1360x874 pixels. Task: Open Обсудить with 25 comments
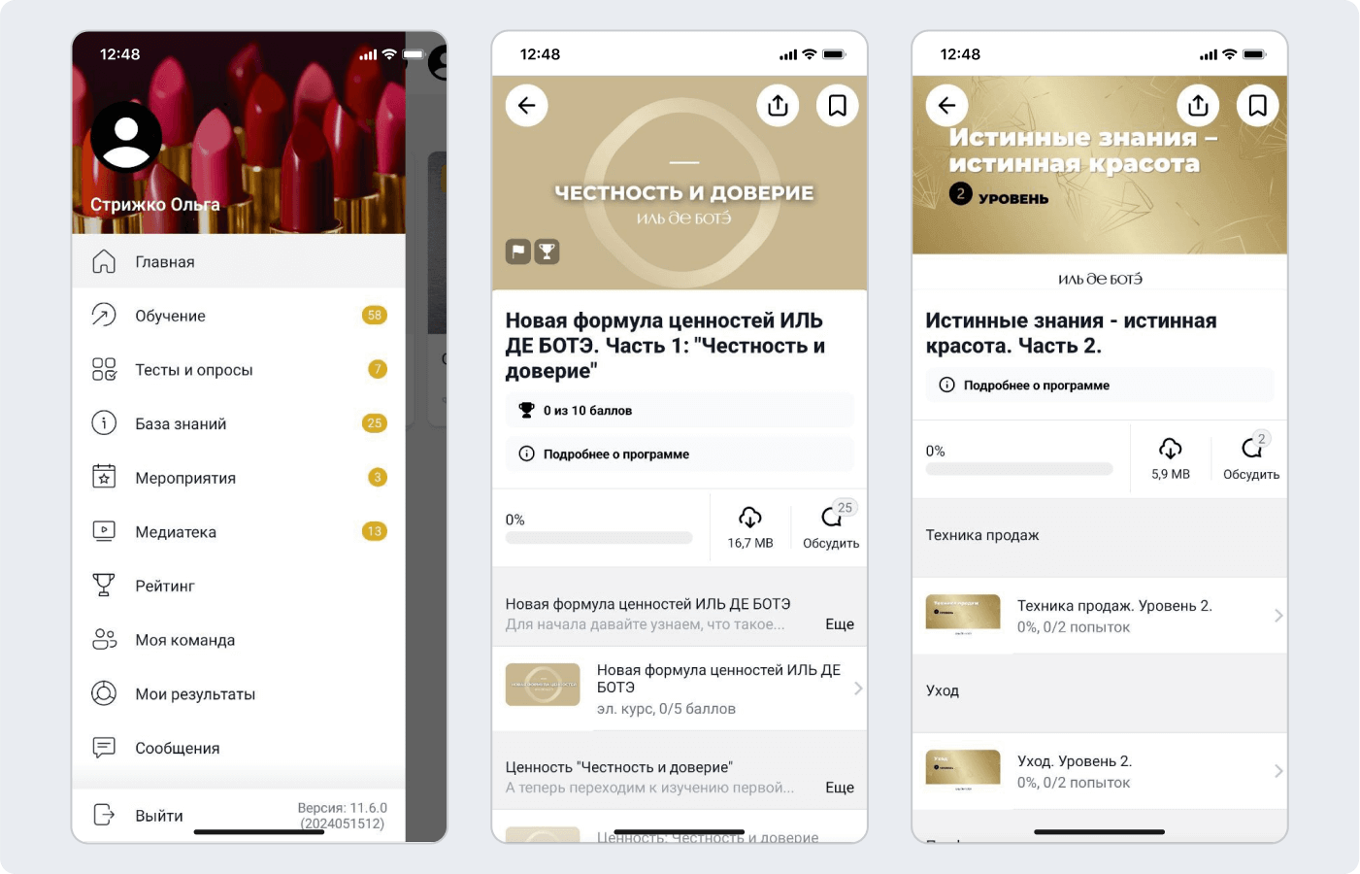click(x=831, y=527)
